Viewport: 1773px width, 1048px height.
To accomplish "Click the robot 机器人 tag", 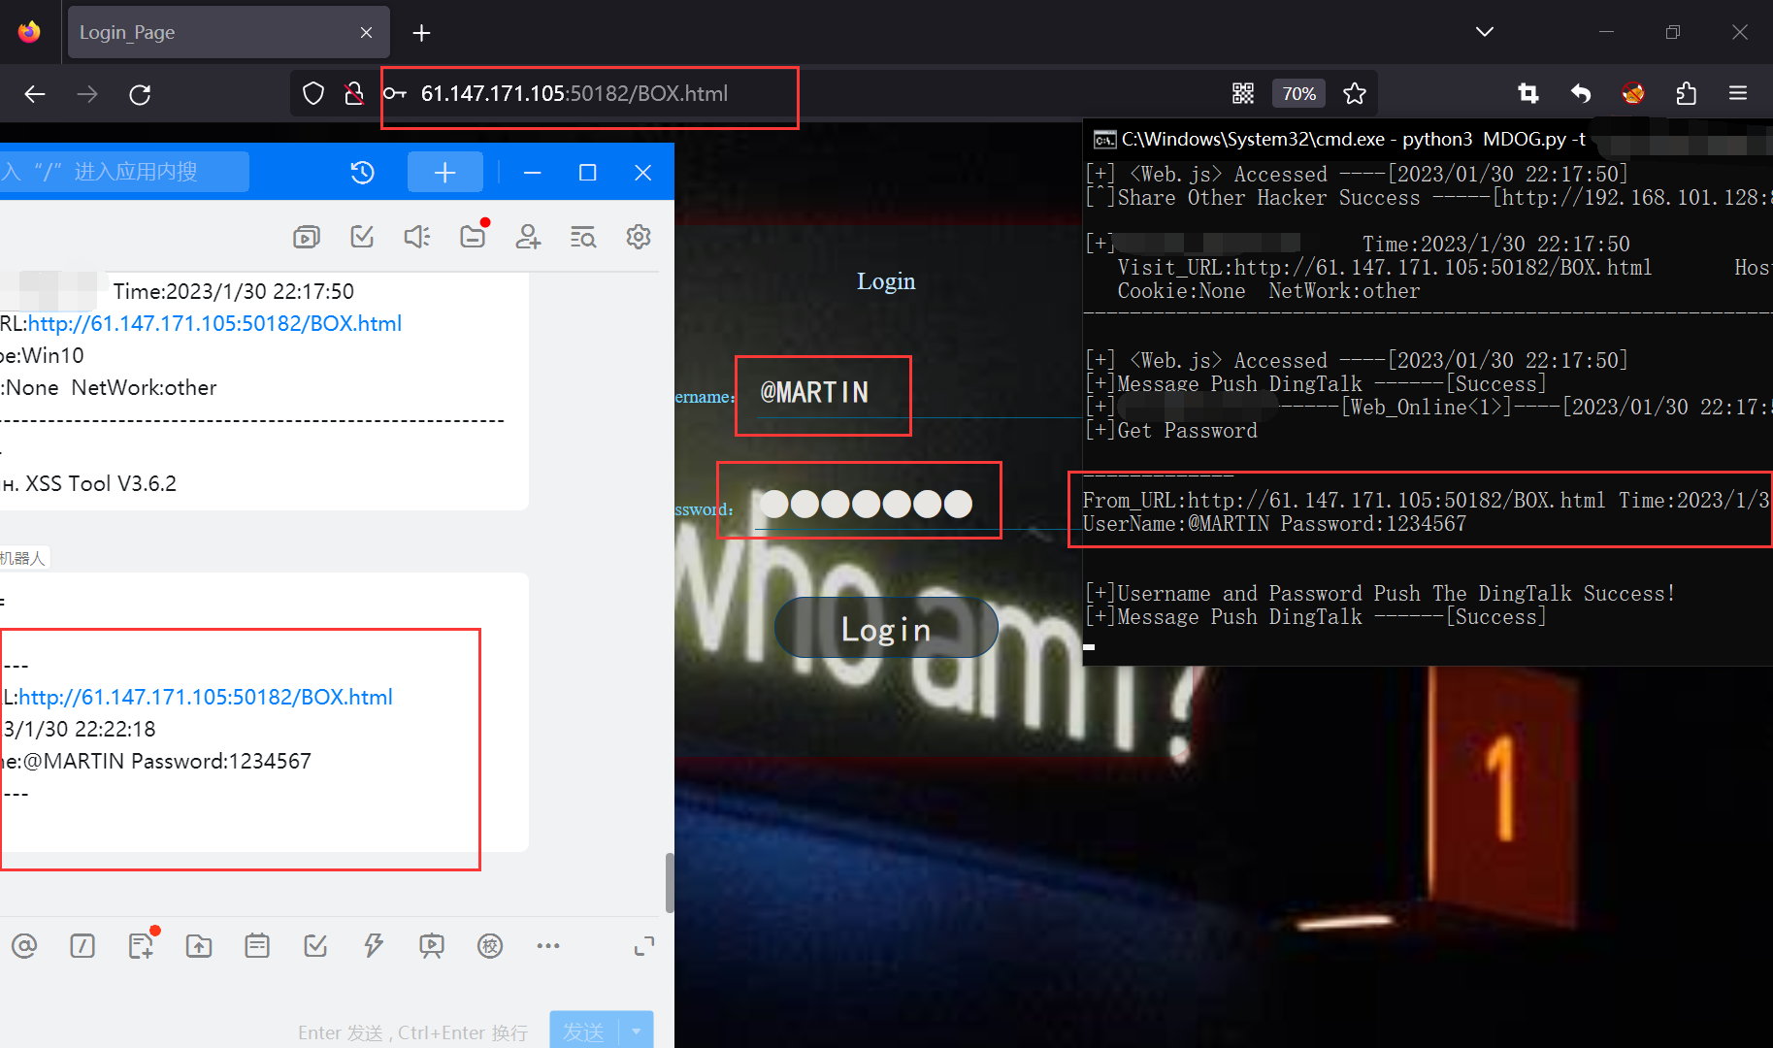I will point(23,558).
